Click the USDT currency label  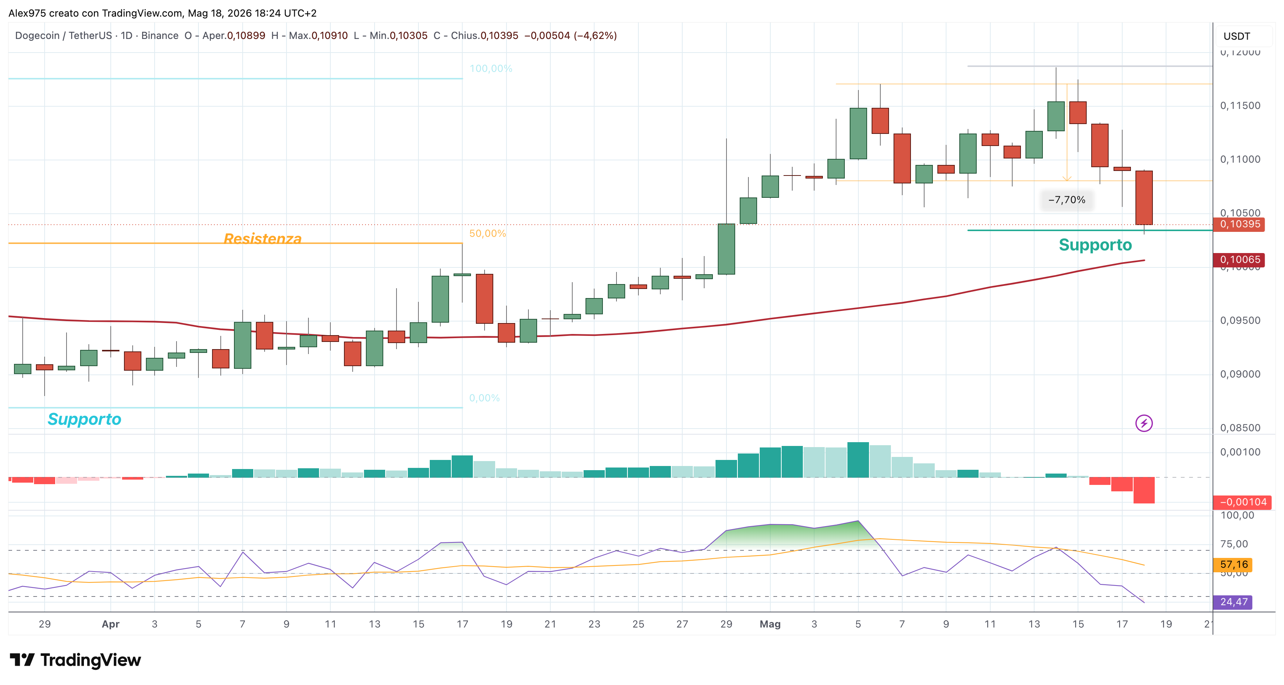click(x=1237, y=36)
